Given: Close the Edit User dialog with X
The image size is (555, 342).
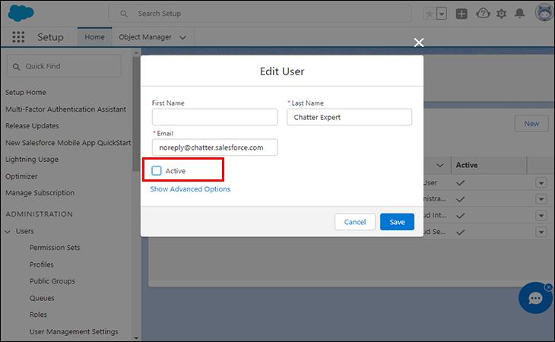Looking at the screenshot, I should pyautogui.click(x=418, y=43).
